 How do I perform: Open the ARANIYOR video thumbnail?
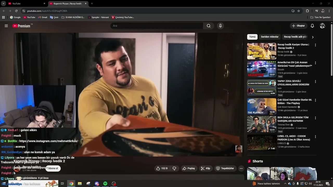coord(261,69)
